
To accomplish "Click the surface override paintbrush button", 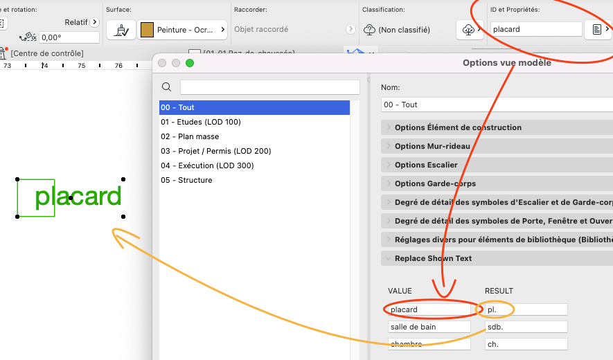I will click(x=121, y=30).
